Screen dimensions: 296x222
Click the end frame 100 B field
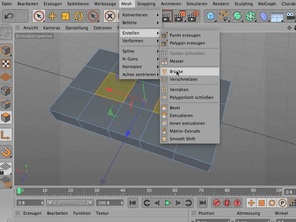(x=110, y=203)
